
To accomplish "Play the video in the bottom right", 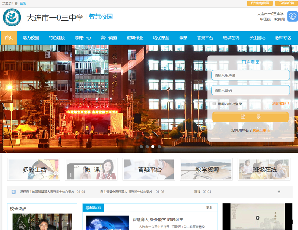I will point(257,218).
